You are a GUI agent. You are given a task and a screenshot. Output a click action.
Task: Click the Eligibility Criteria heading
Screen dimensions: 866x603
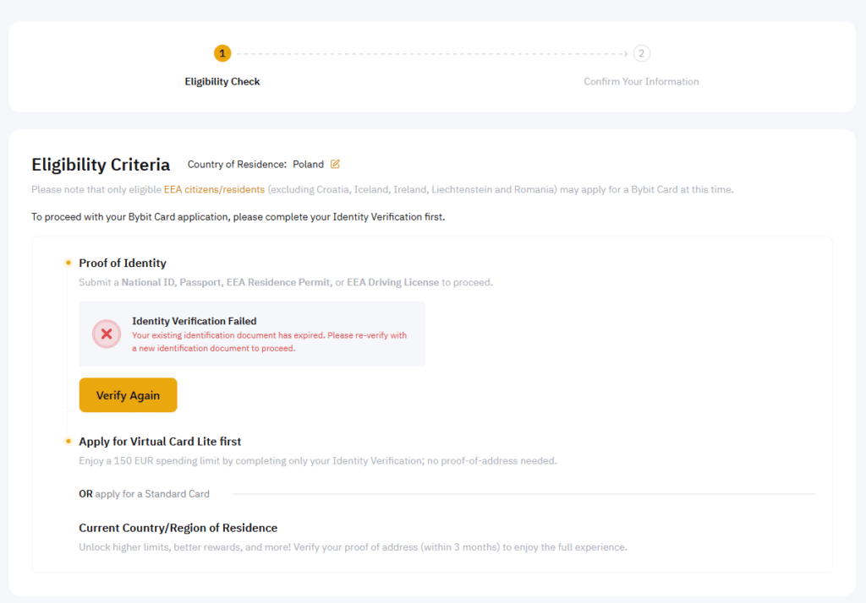(101, 165)
